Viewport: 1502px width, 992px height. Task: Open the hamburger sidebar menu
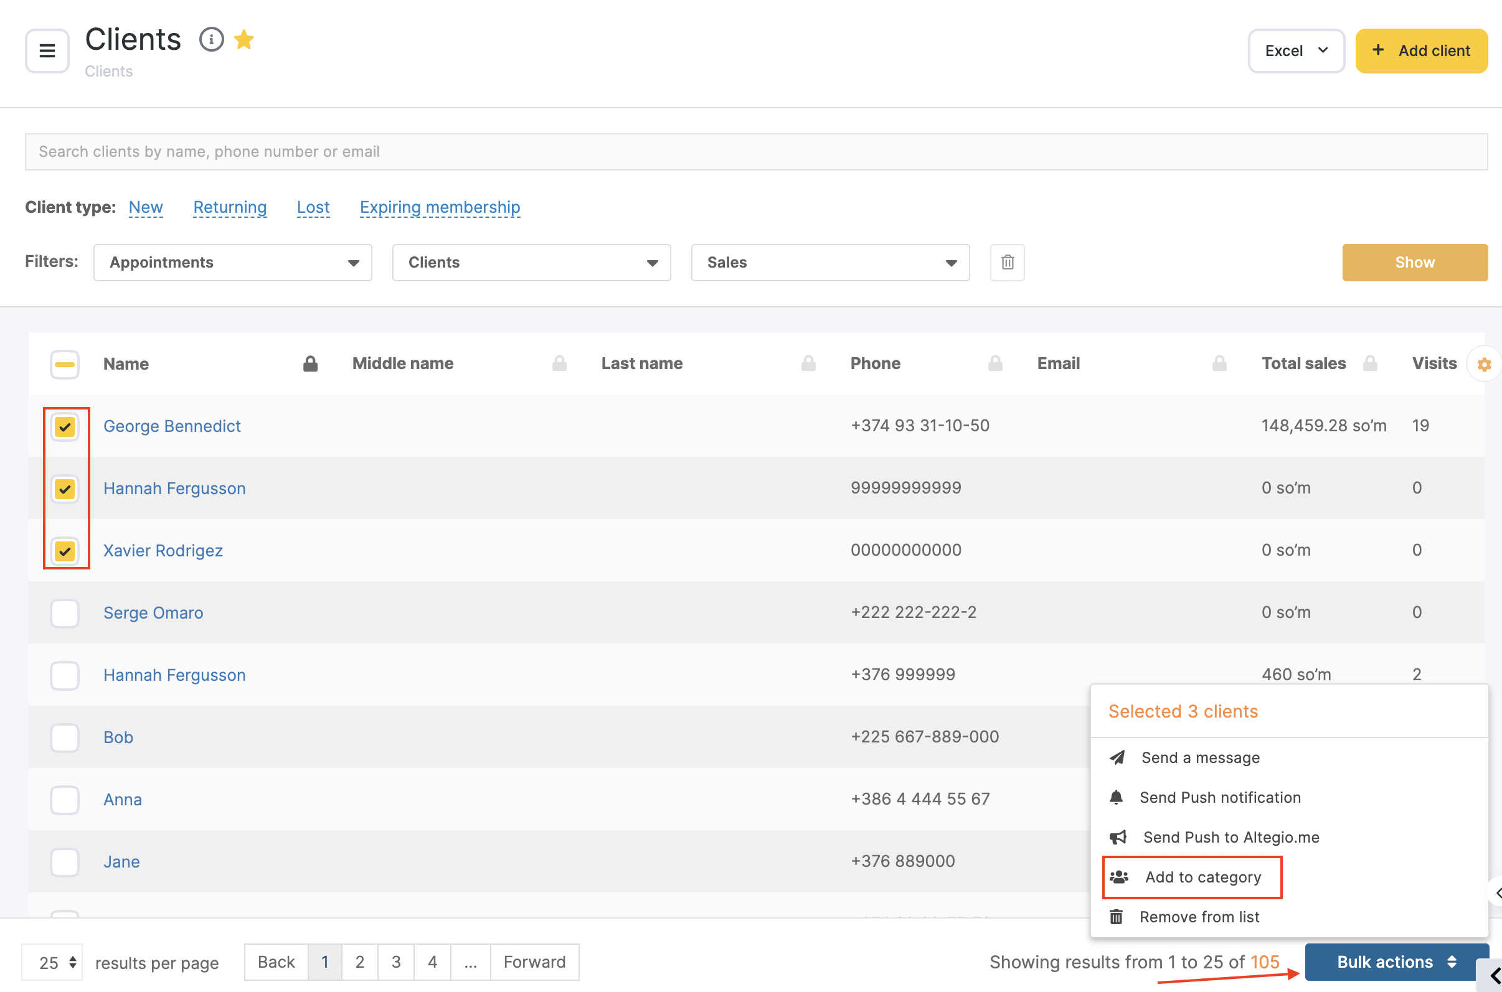click(47, 50)
